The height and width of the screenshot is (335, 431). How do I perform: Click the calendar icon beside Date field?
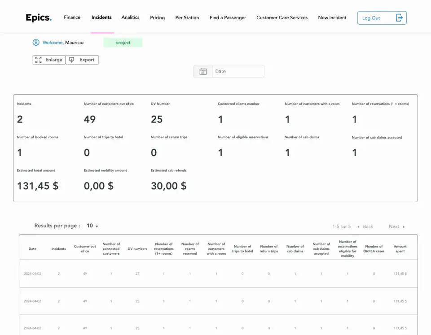coord(203,71)
